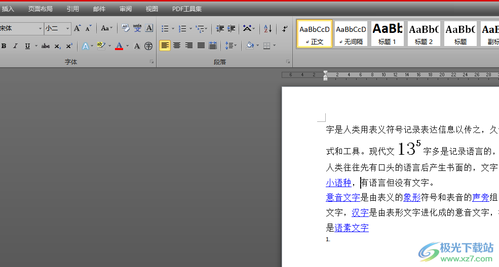
Task: Toggle Strikethrough (abc) formatting
Action: pyautogui.click(x=46, y=46)
